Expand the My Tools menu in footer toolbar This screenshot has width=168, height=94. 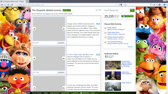click(x=75, y=93)
